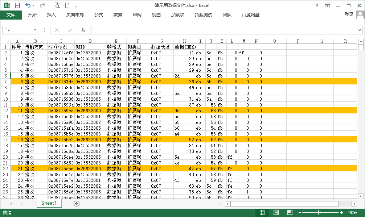The height and width of the screenshot is (217, 365).
Task: Click inside the formula bar
Action: click(224, 30)
